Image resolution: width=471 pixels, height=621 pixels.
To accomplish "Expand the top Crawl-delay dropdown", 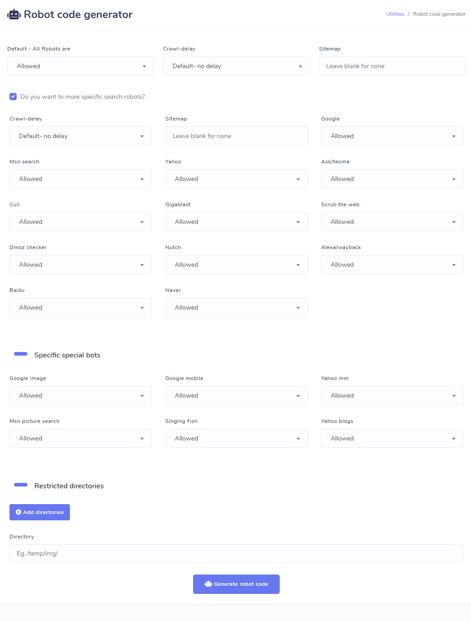I will coord(236,66).
